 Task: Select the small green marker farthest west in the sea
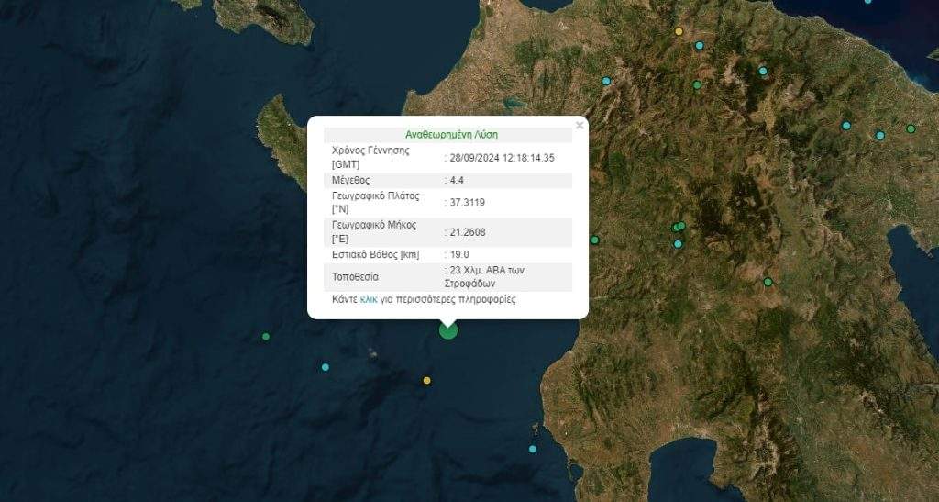click(266, 337)
